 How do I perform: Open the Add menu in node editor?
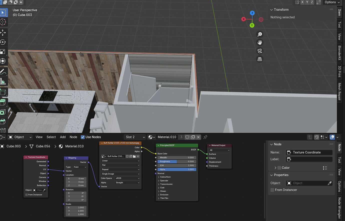coord(63,137)
